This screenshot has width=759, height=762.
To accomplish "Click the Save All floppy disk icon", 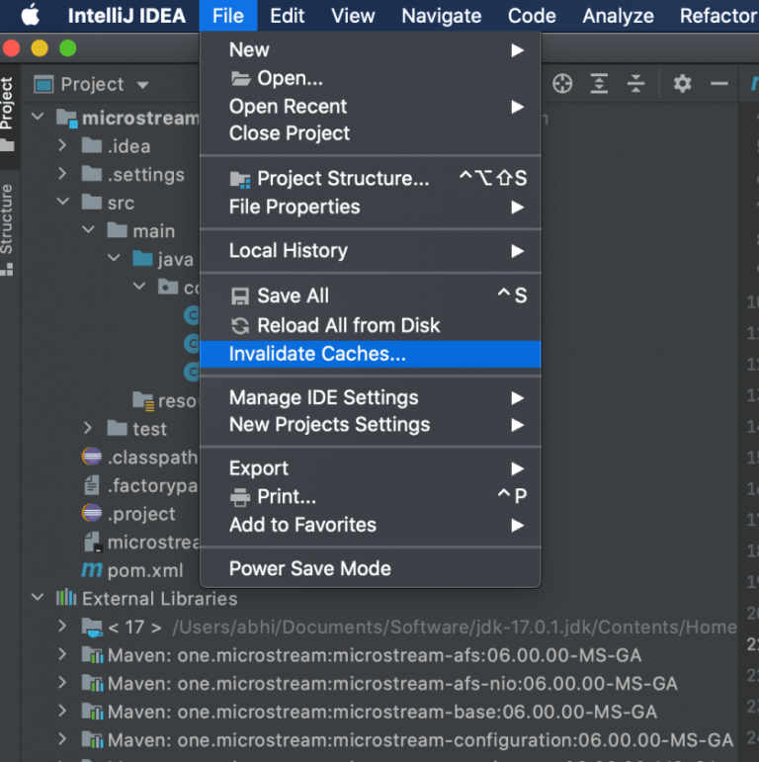I will pos(240,296).
